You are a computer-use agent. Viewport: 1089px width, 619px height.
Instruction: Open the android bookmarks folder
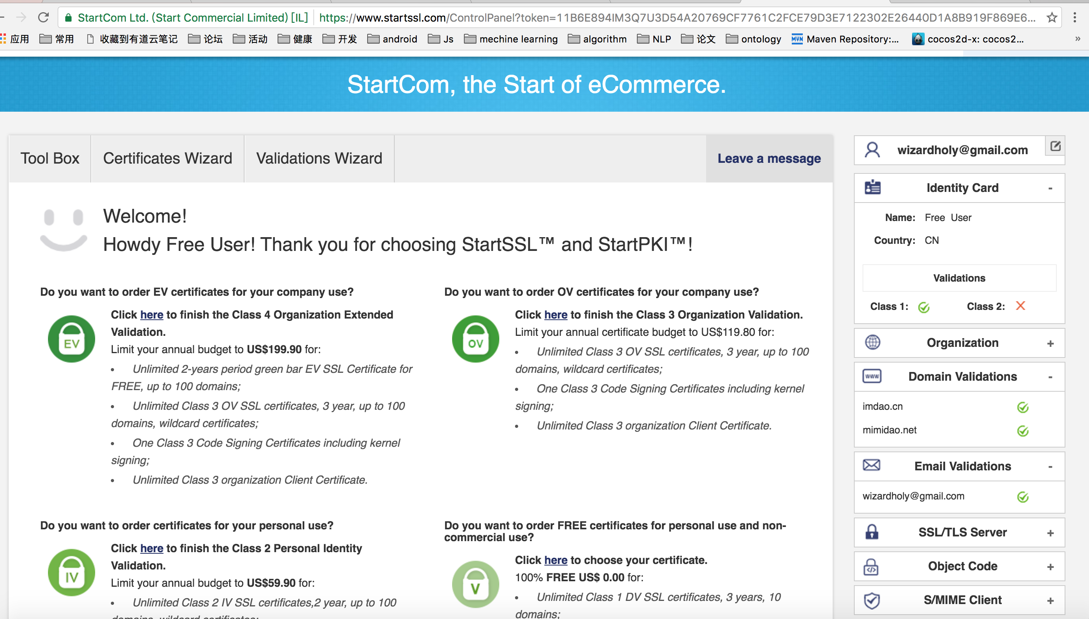pos(392,39)
